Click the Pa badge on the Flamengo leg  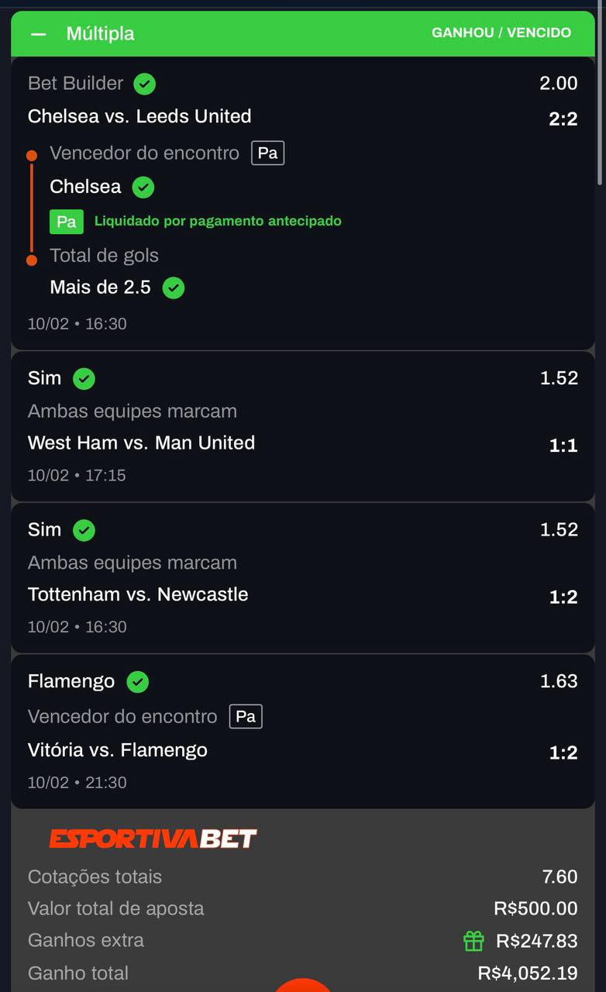pyautogui.click(x=245, y=716)
